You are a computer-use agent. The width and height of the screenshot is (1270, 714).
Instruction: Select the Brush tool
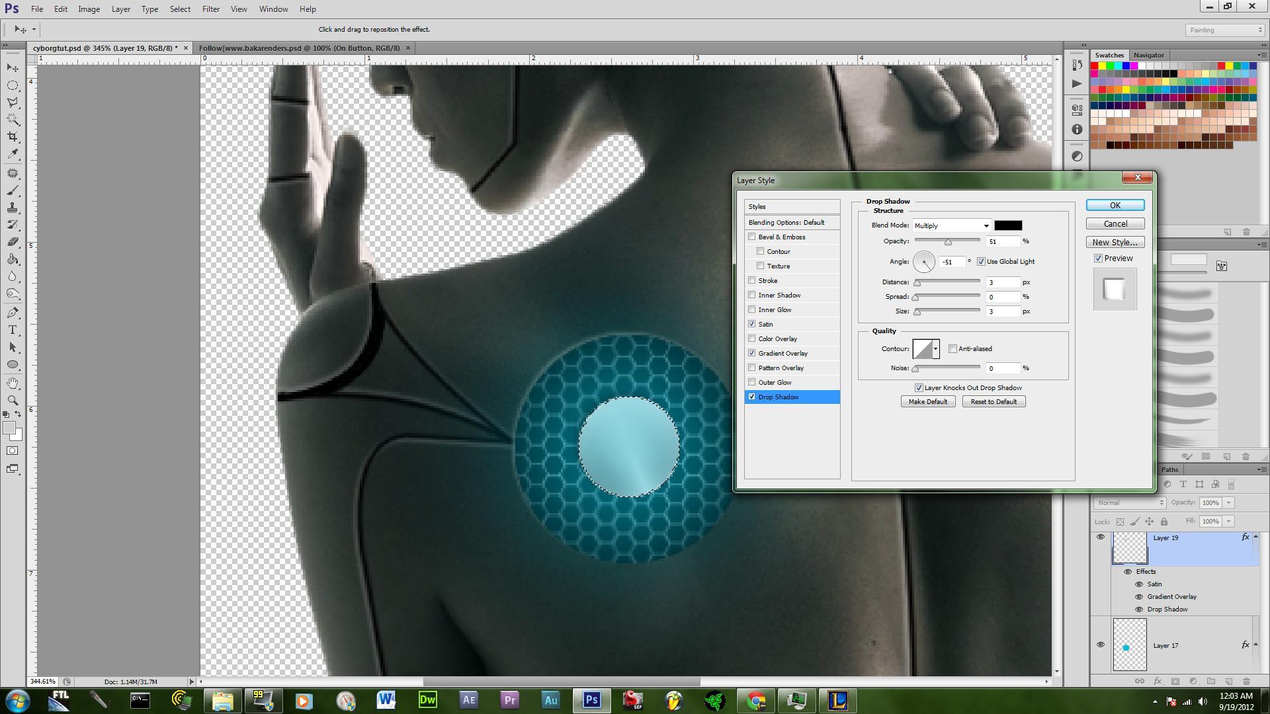pos(13,190)
